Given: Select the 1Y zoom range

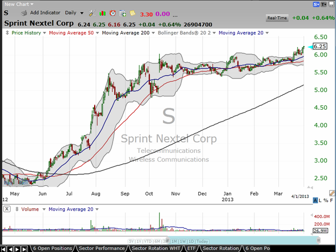Looking at the screenshot, I should [139, 241].
